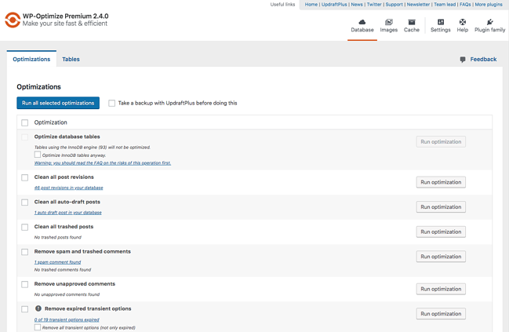The width and height of the screenshot is (509, 332).
Task: Switch to the Tables tab
Action: [71, 59]
